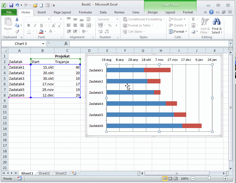The image size is (236, 183).
Task: Switch to the Sheet2 worksheet tab
Action: [44, 173]
